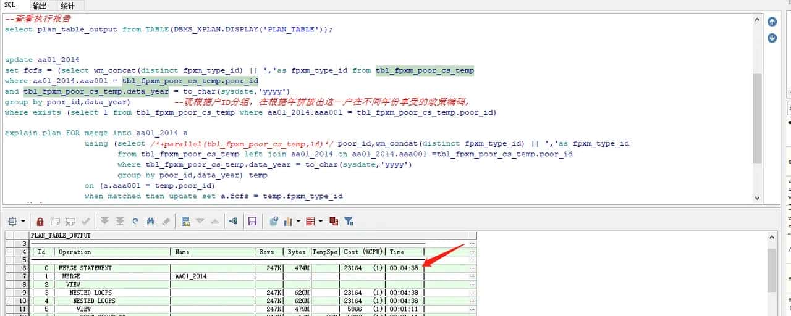The width and height of the screenshot is (791, 316).
Task: Click the insert record icon
Action: click(55, 221)
